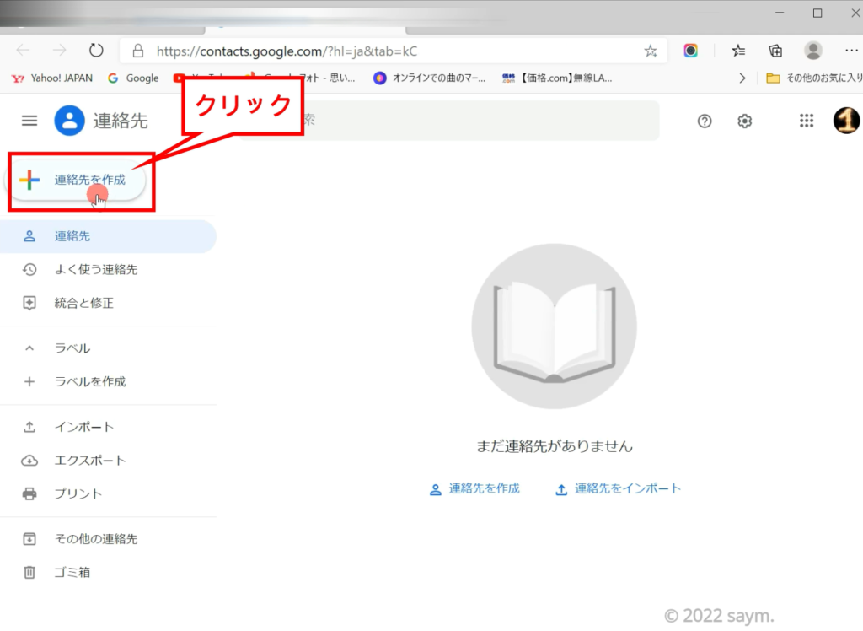Open the browser profile icon
This screenshot has width=863, height=631.
tap(812, 51)
